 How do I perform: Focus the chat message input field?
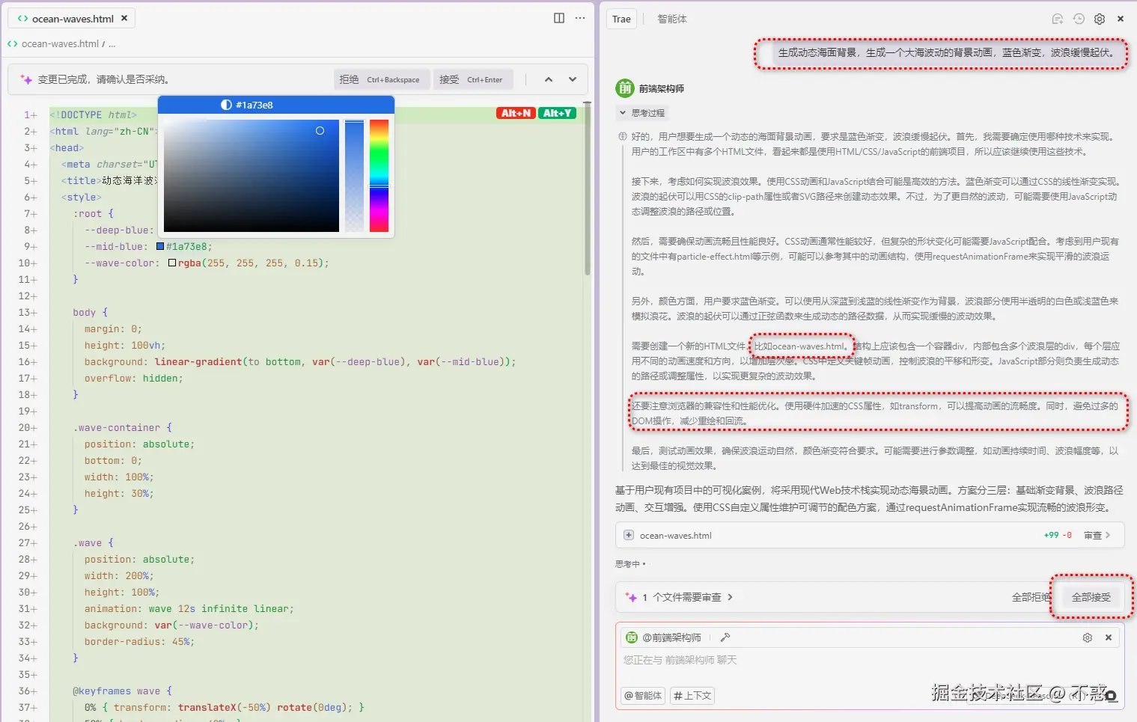(870, 661)
